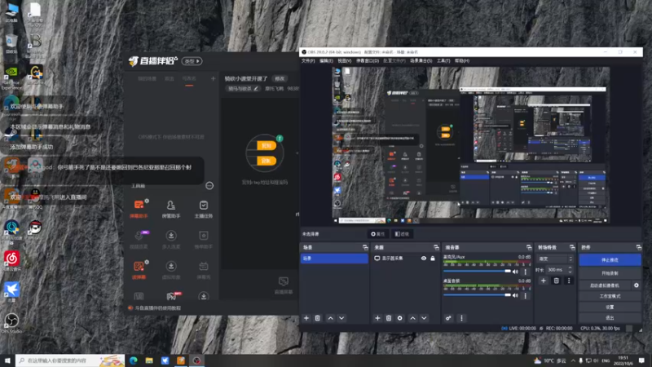Pop out the 控件 dock panel

(x=638, y=247)
